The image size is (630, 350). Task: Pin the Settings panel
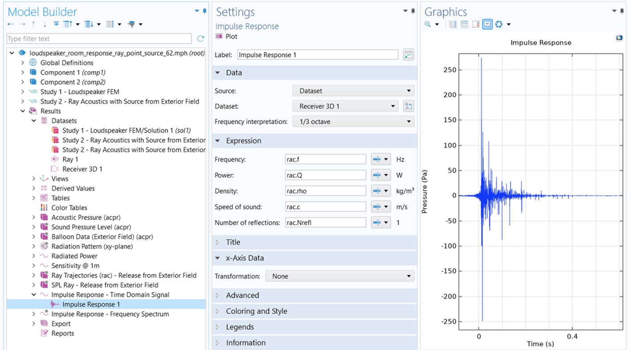(413, 11)
